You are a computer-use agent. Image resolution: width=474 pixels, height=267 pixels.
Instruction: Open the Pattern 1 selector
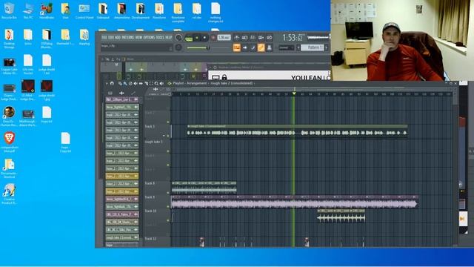pos(312,47)
